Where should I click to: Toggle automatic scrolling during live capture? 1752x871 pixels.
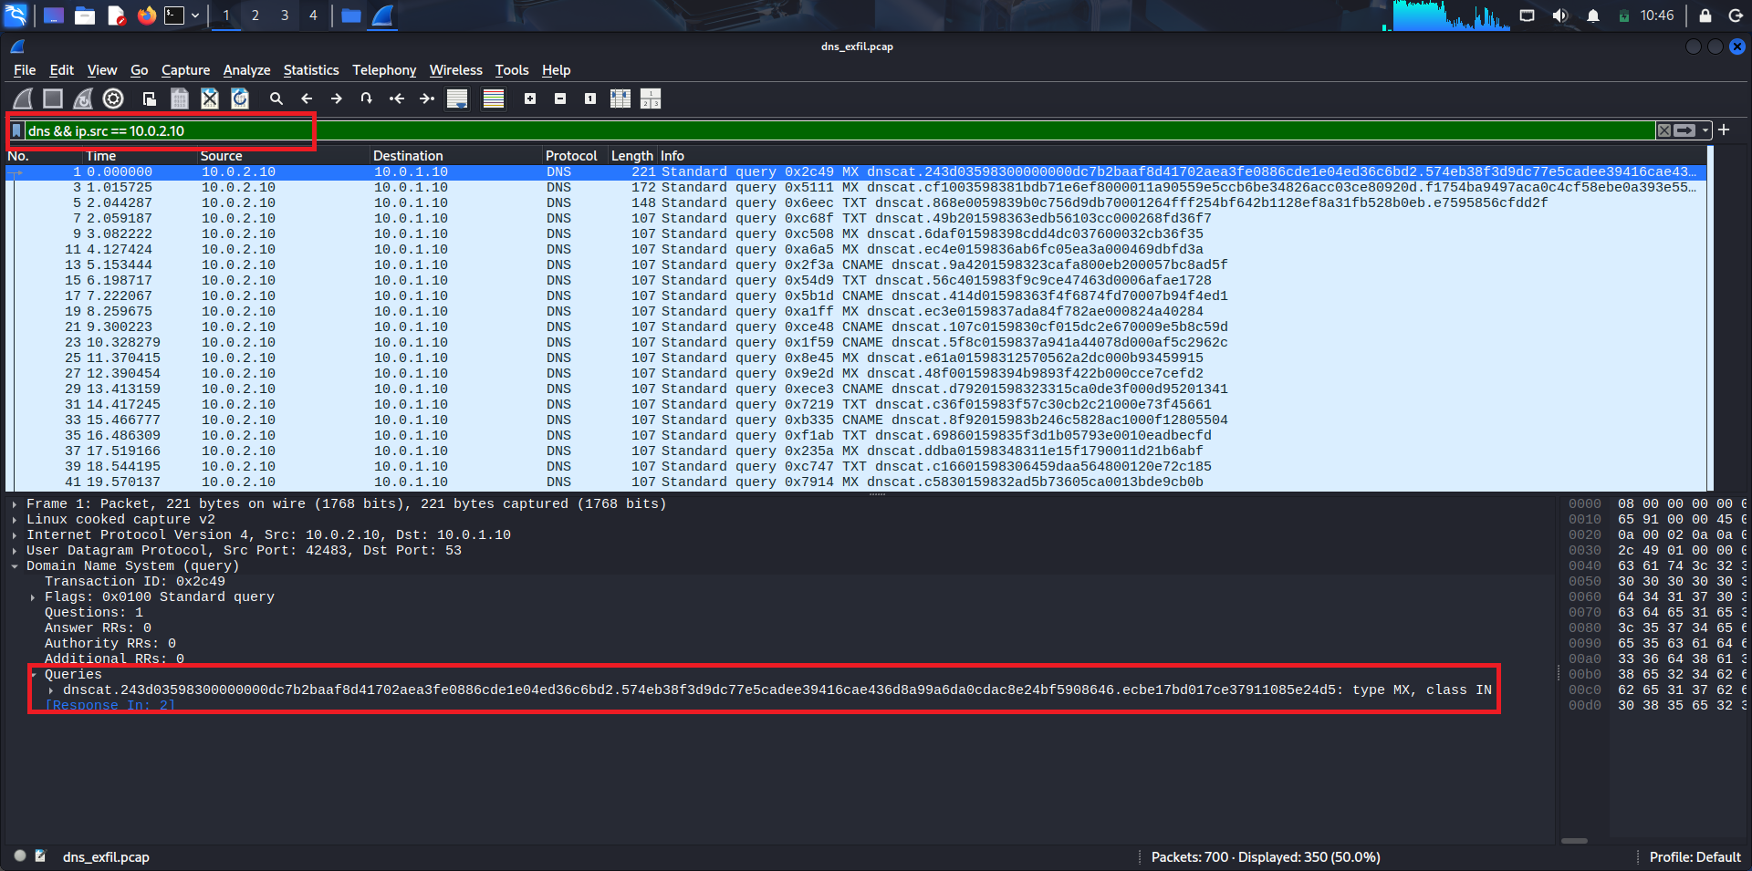(456, 99)
